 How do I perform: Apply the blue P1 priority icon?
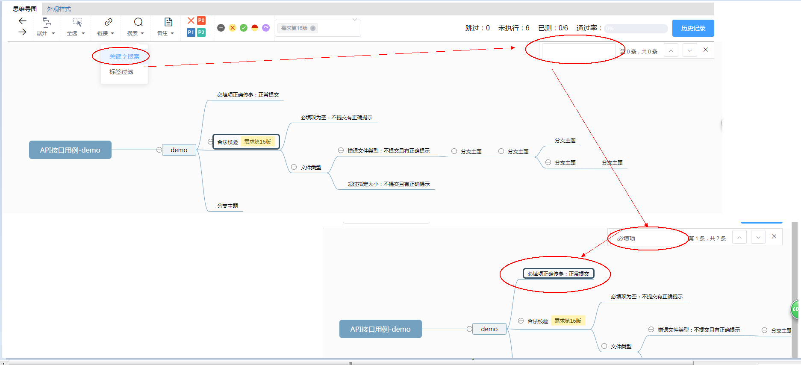[191, 32]
